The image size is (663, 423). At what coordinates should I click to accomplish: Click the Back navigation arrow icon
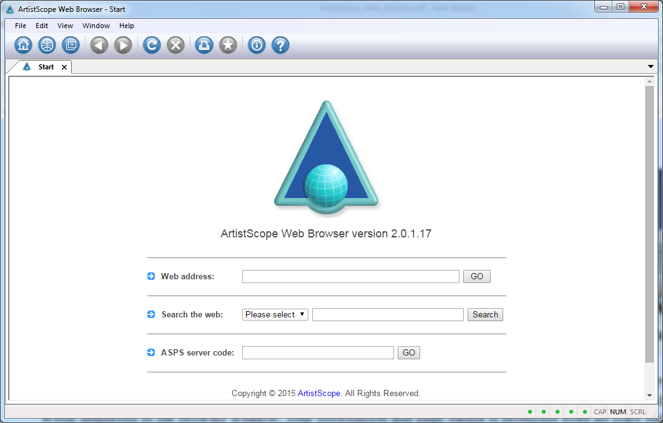pyautogui.click(x=99, y=45)
